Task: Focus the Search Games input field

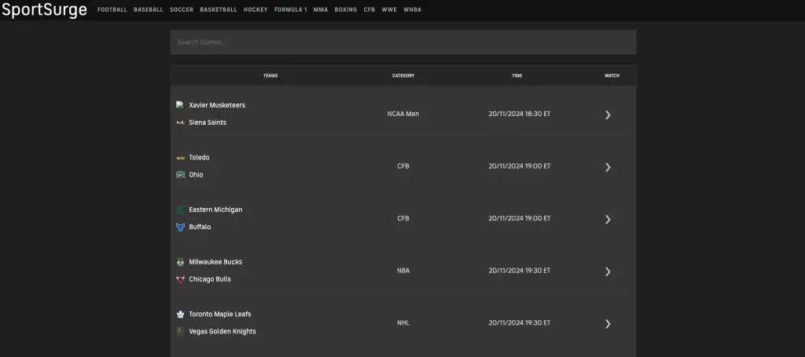Action: point(403,42)
